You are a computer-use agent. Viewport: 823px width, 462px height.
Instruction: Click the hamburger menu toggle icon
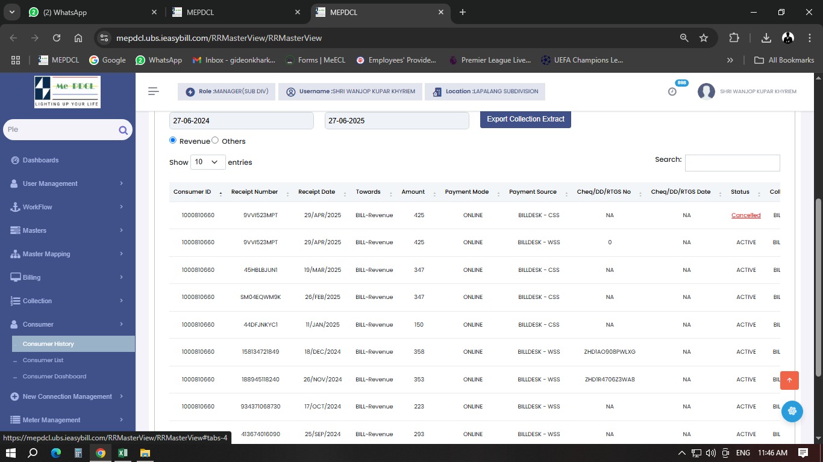[x=154, y=91]
